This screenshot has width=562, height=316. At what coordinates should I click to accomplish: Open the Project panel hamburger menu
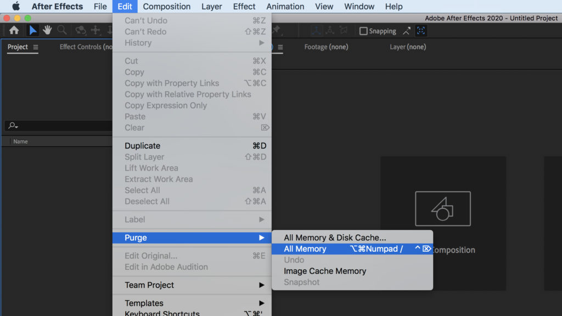(36, 47)
